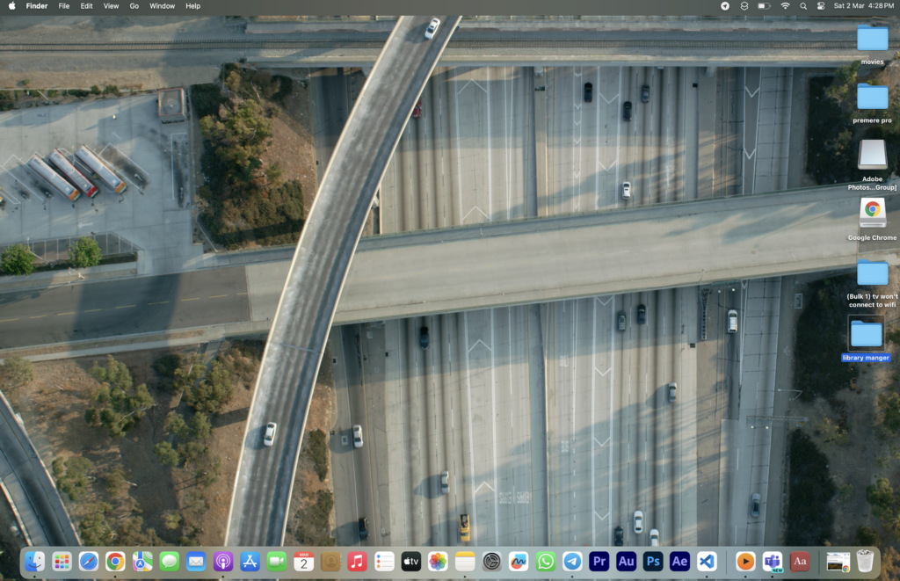Launch Microsoft Teams
The height and width of the screenshot is (581, 900).
[x=772, y=561]
